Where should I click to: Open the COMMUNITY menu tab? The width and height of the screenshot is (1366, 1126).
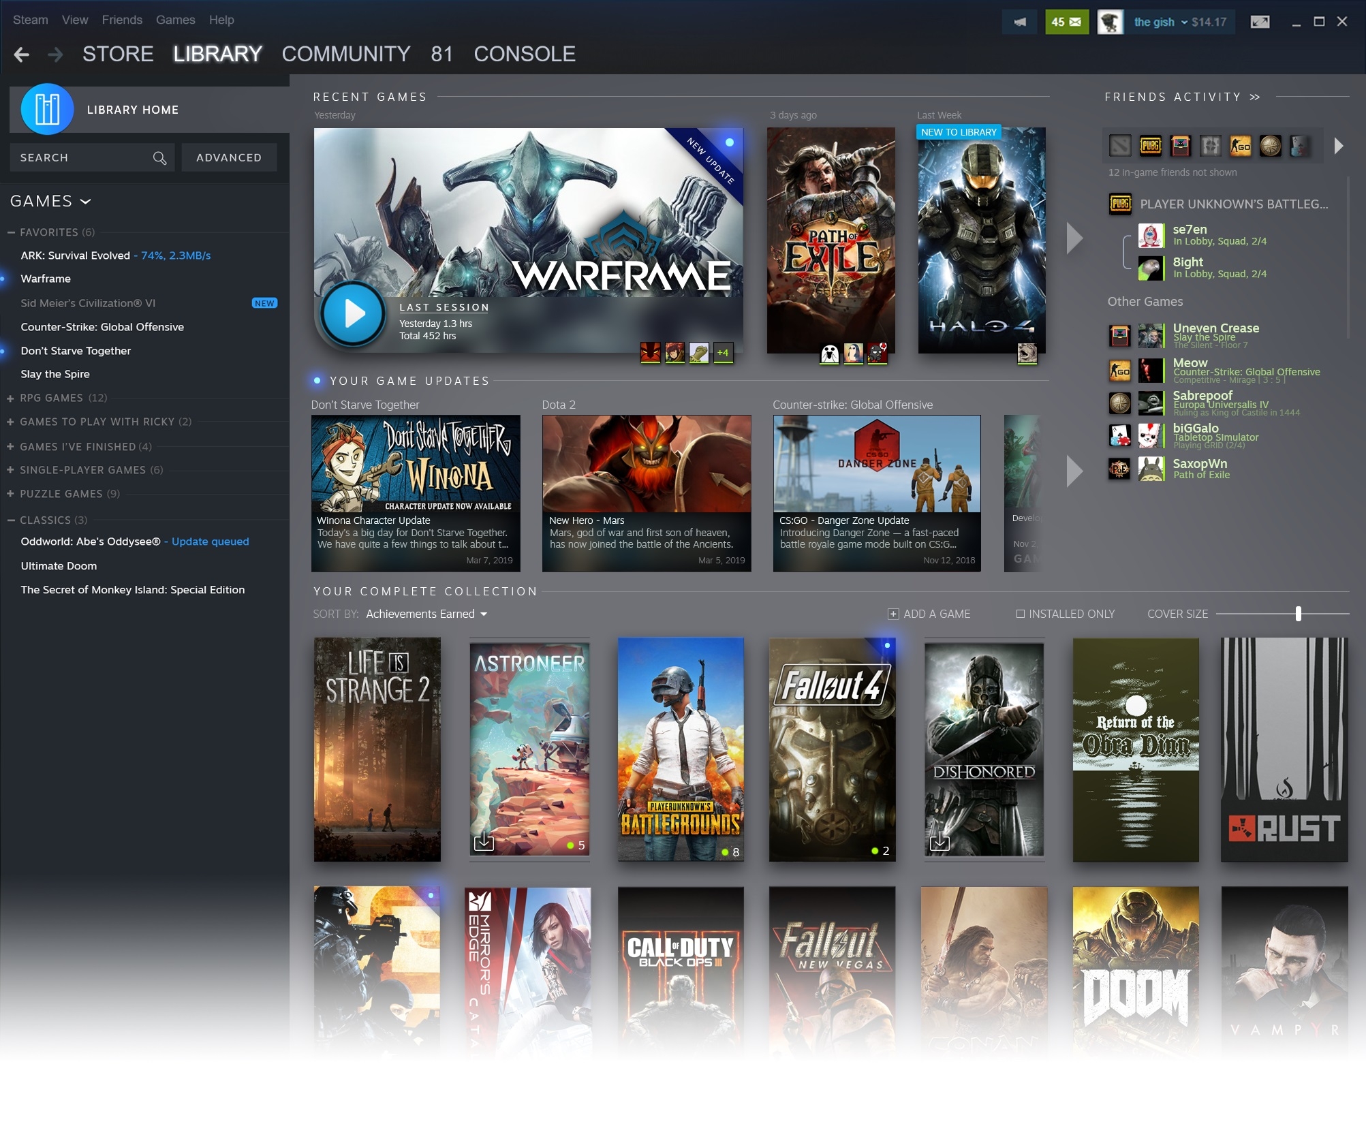(345, 53)
